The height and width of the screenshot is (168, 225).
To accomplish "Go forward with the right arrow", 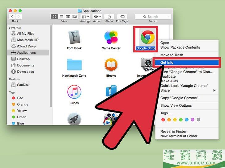I will 19,17.
